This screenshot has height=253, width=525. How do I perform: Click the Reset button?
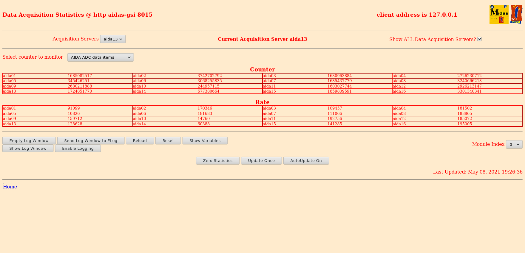tap(168, 140)
